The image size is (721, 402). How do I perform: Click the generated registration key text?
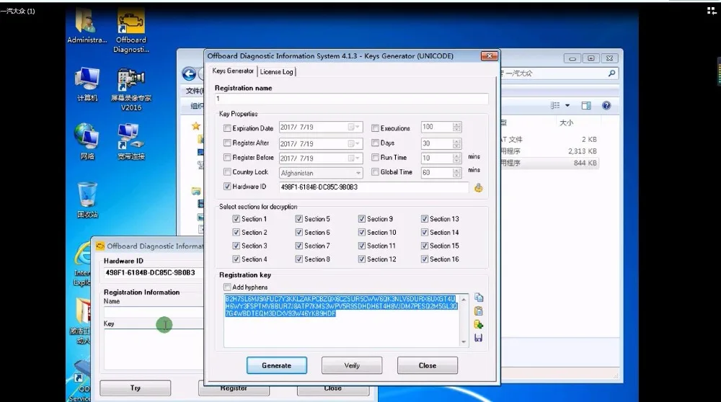[341, 306]
